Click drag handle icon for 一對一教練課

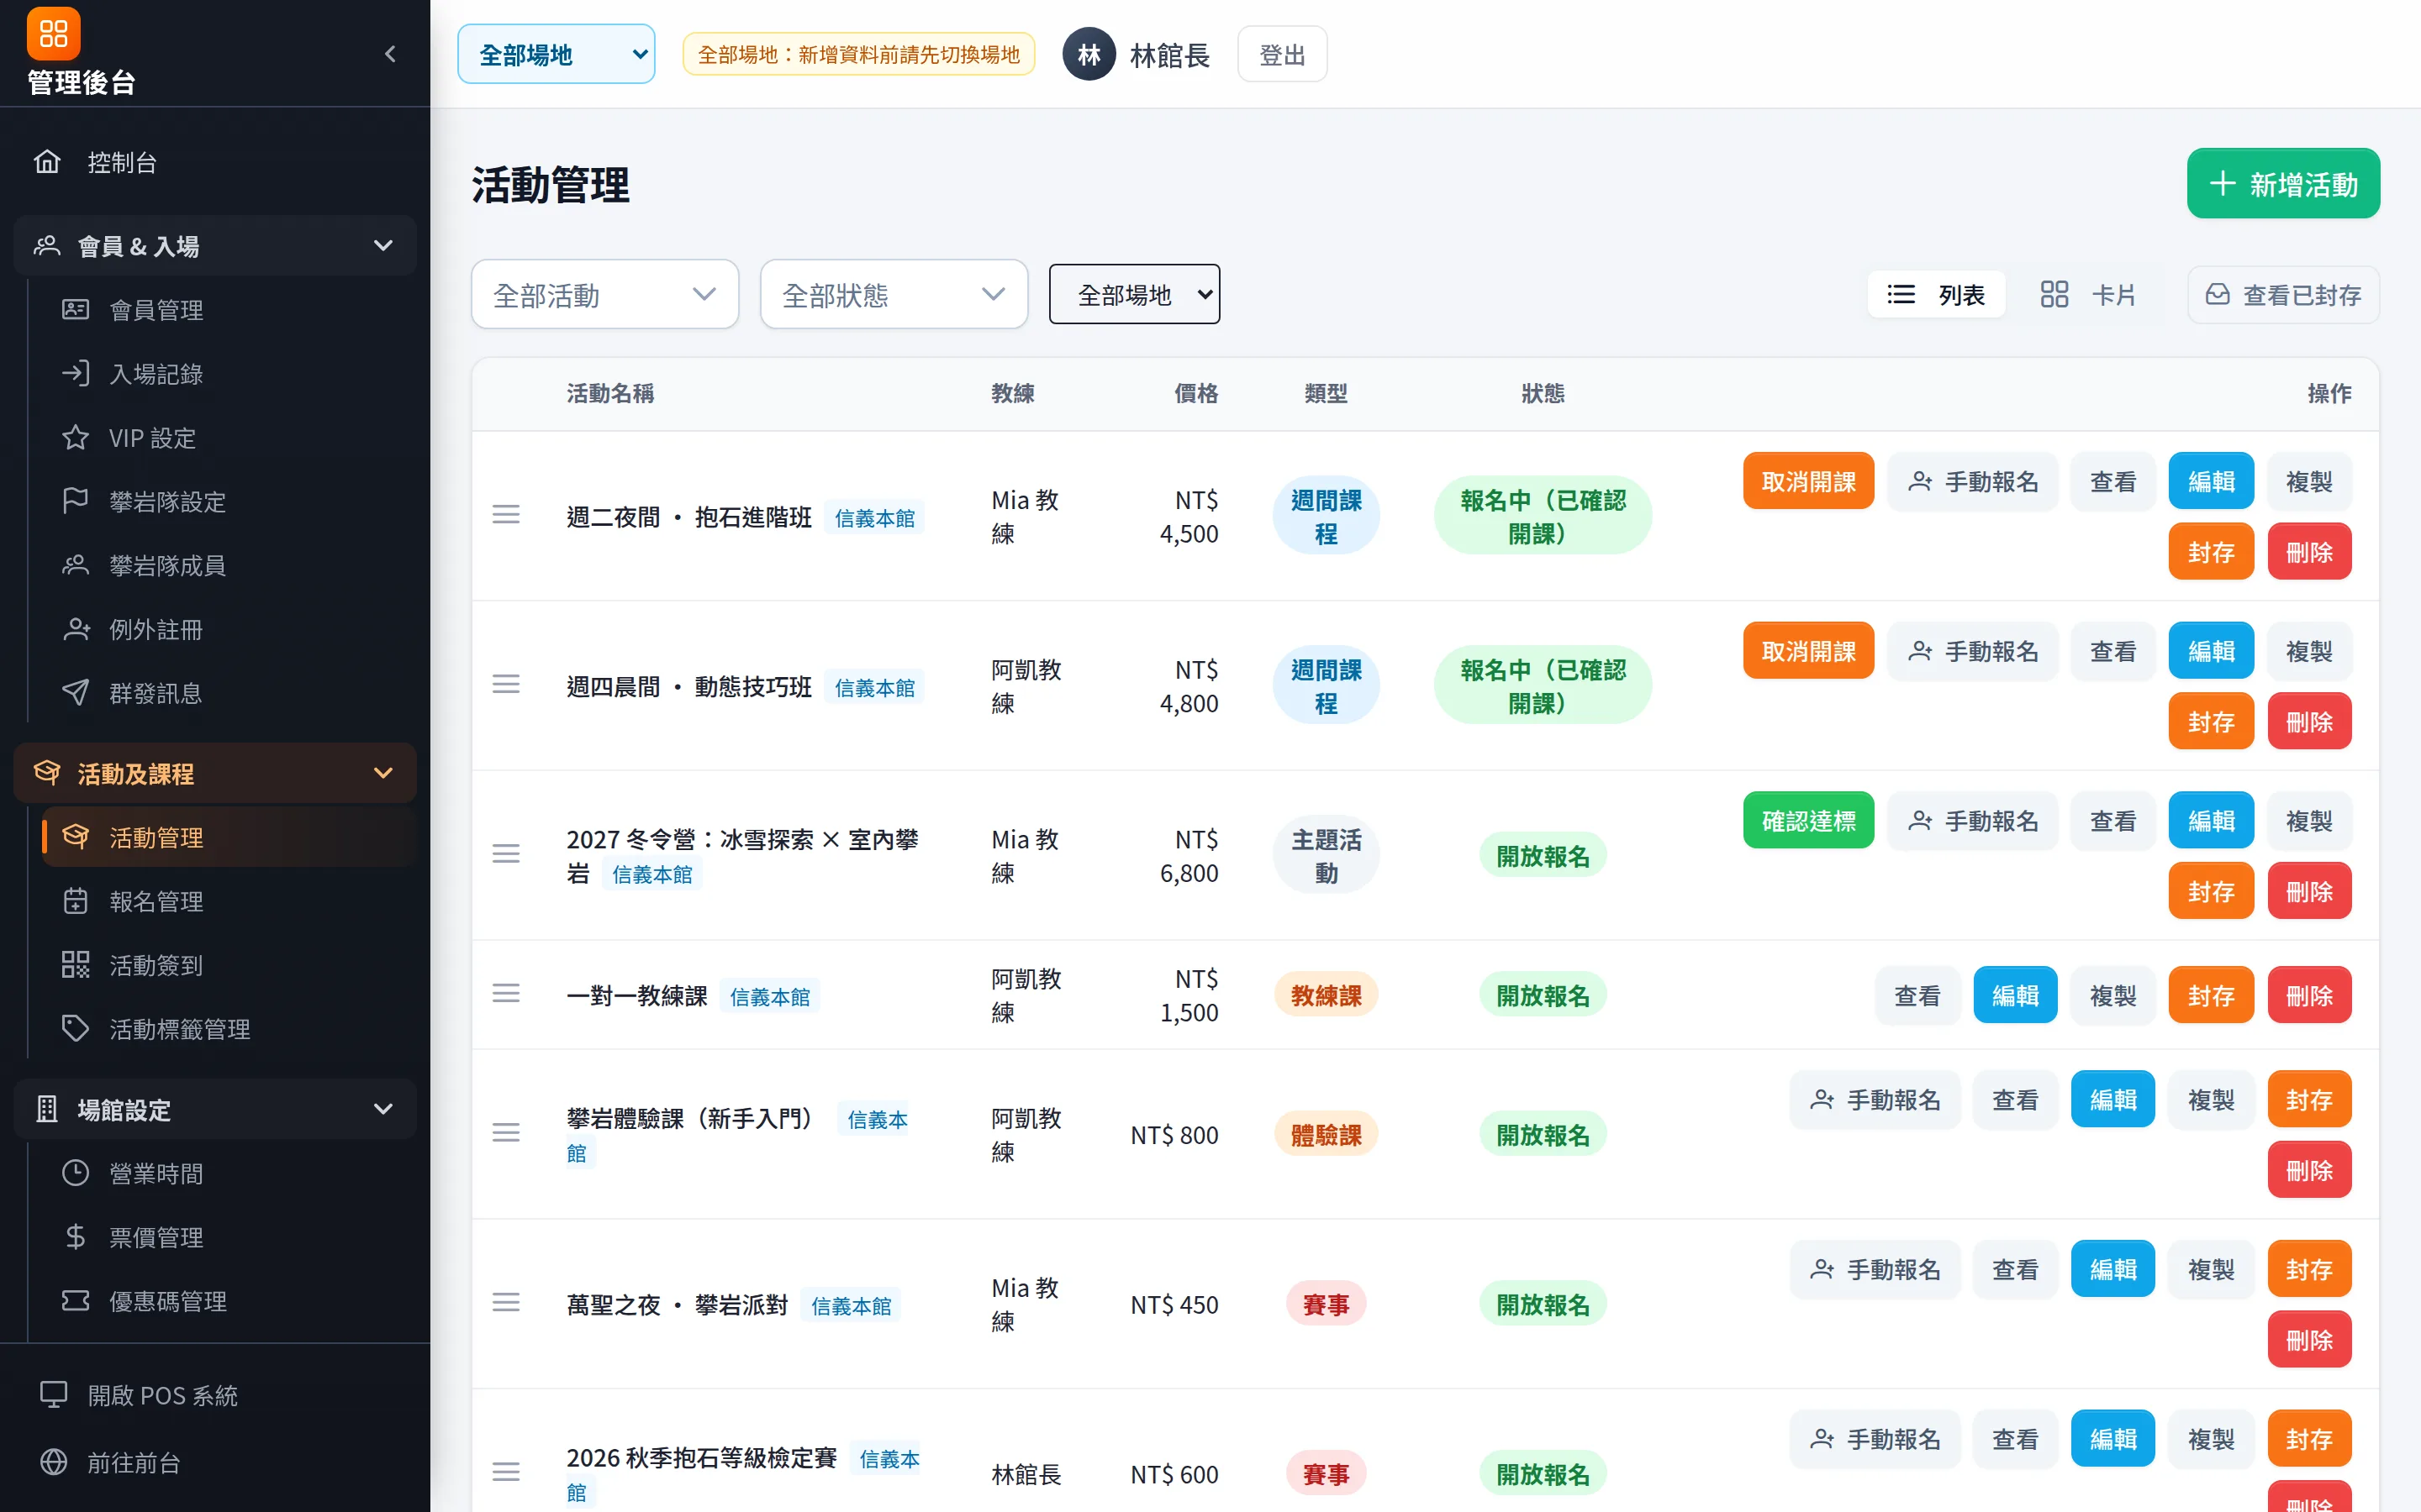[506, 994]
